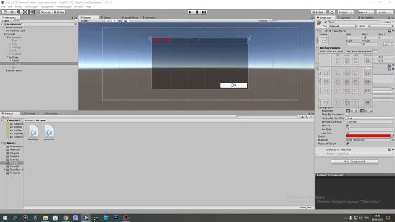The height and width of the screenshot is (222, 395).
Task: Toggle scene lighting button
Action: 114,20
